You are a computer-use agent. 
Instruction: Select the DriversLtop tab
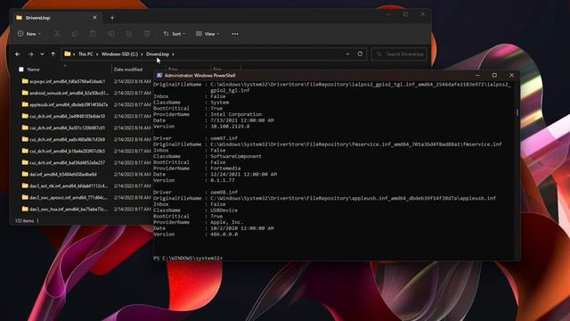pyautogui.click(x=56, y=18)
